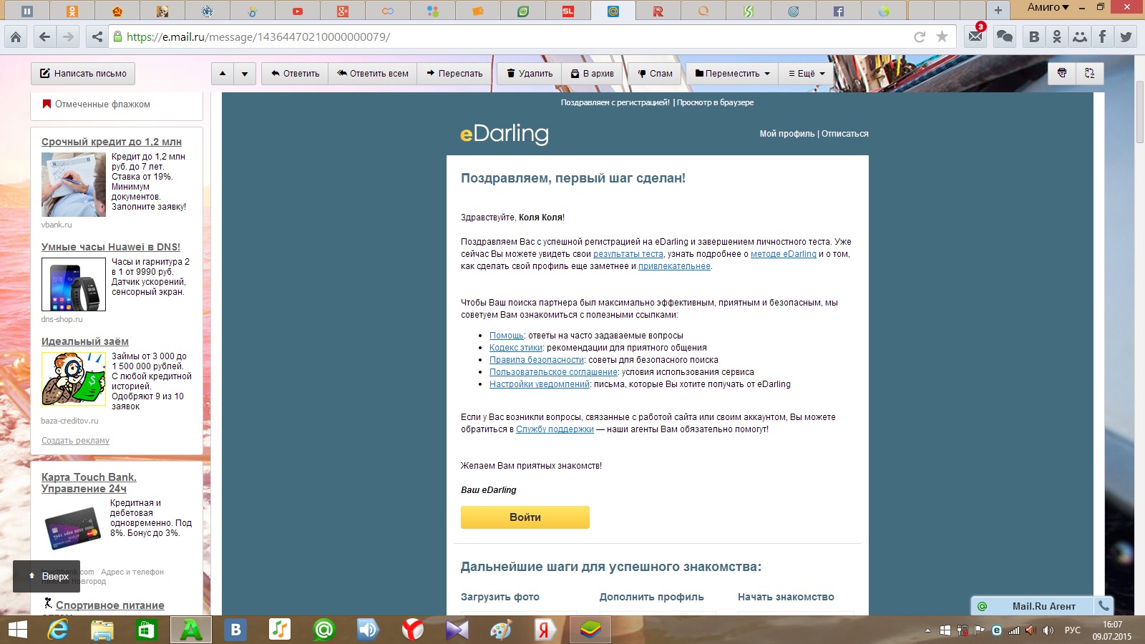Image resolution: width=1145 pixels, height=644 pixels.
Task: Go to the browser home page
Action: click(16, 37)
